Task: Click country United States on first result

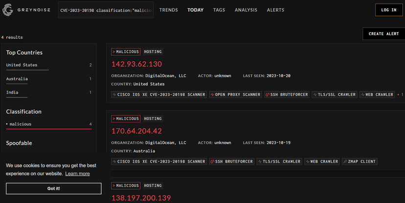Action: pos(149,84)
